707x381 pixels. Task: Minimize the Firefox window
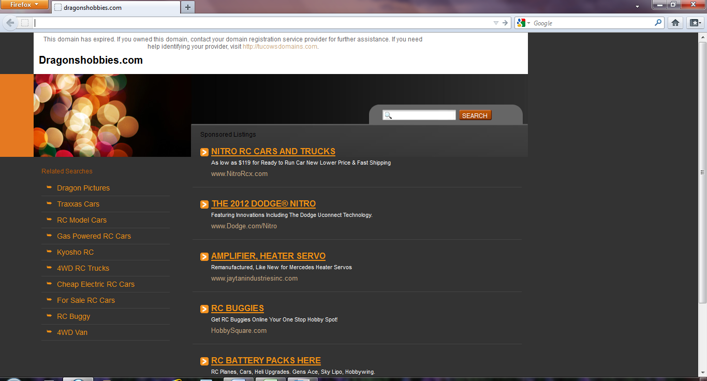point(659,5)
